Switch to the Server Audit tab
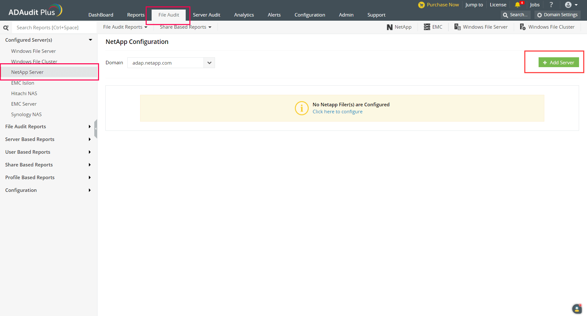Image resolution: width=587 pixels, height=316 pixels. [x=206, y=15]
